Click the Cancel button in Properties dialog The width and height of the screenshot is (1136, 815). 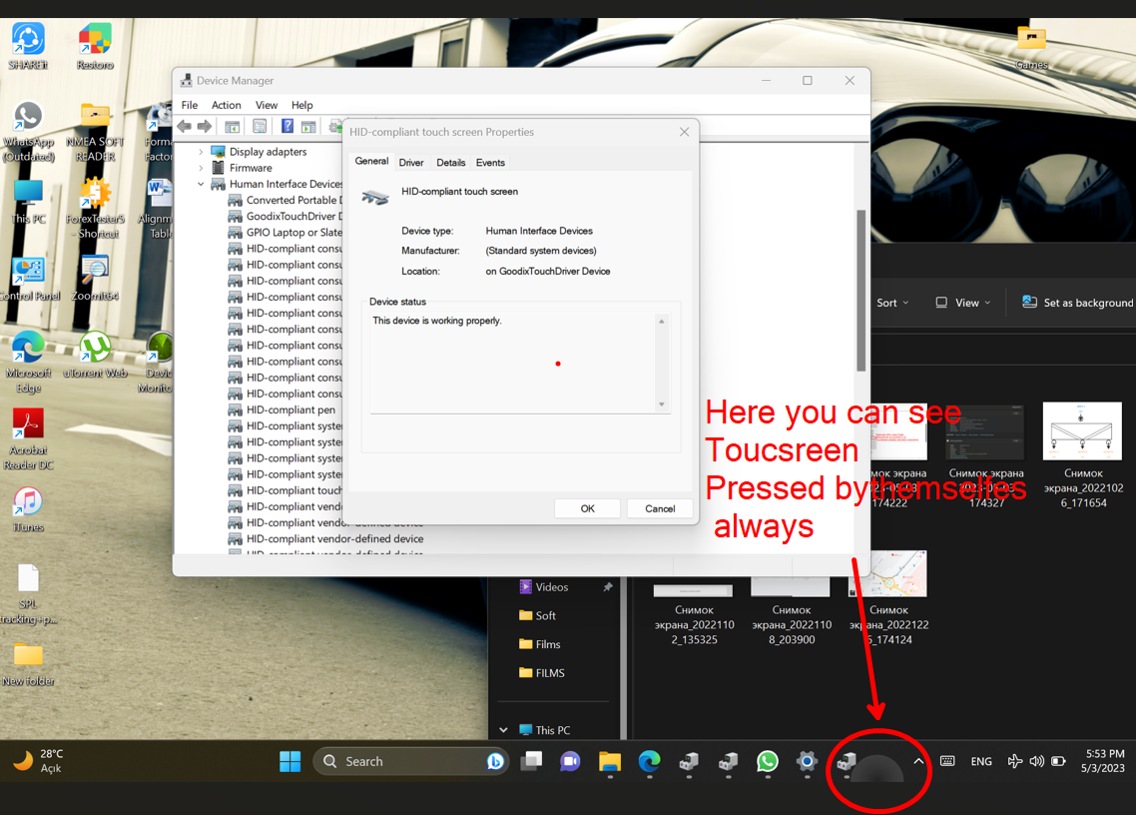(x=660, y=508)
